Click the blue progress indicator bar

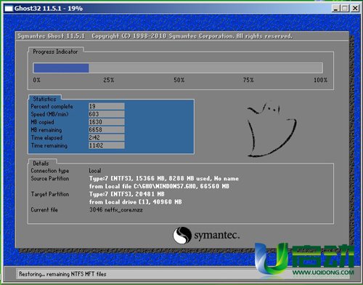point(61,68)
